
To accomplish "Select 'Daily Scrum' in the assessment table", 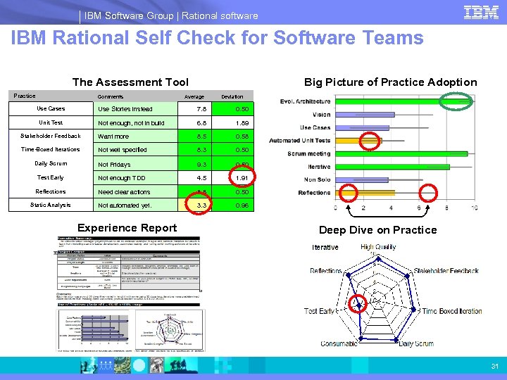I will pos(51,163).
